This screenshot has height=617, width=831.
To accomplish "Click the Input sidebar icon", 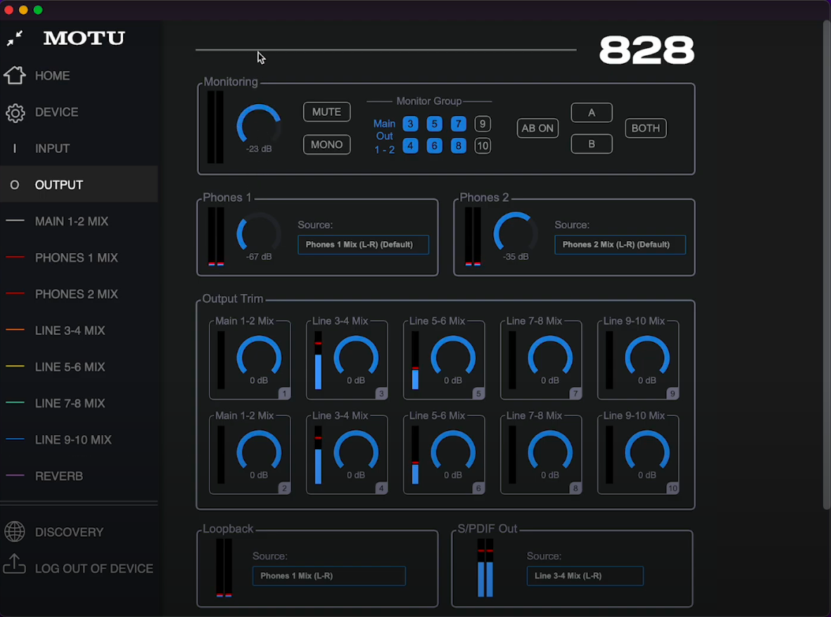I will (14, 149).
